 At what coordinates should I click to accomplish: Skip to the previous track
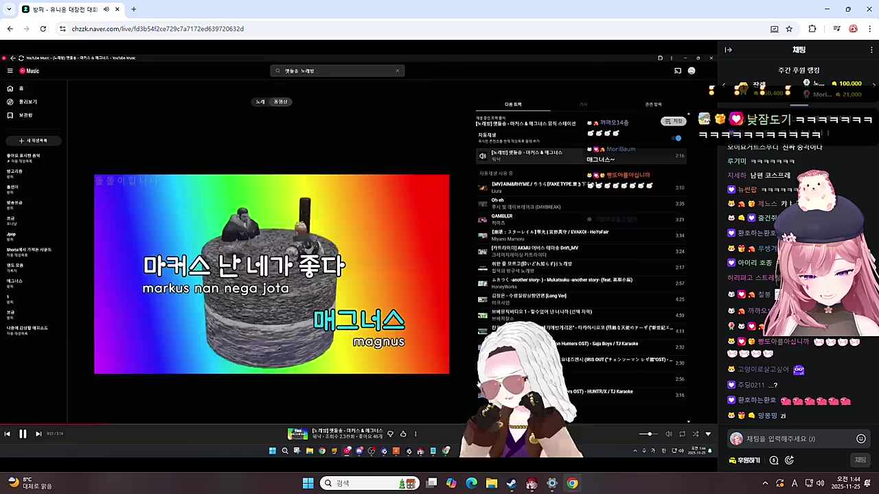click(7, 434)
